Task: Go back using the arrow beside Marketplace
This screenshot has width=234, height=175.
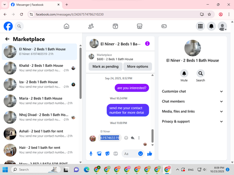Action: [7, 39]
